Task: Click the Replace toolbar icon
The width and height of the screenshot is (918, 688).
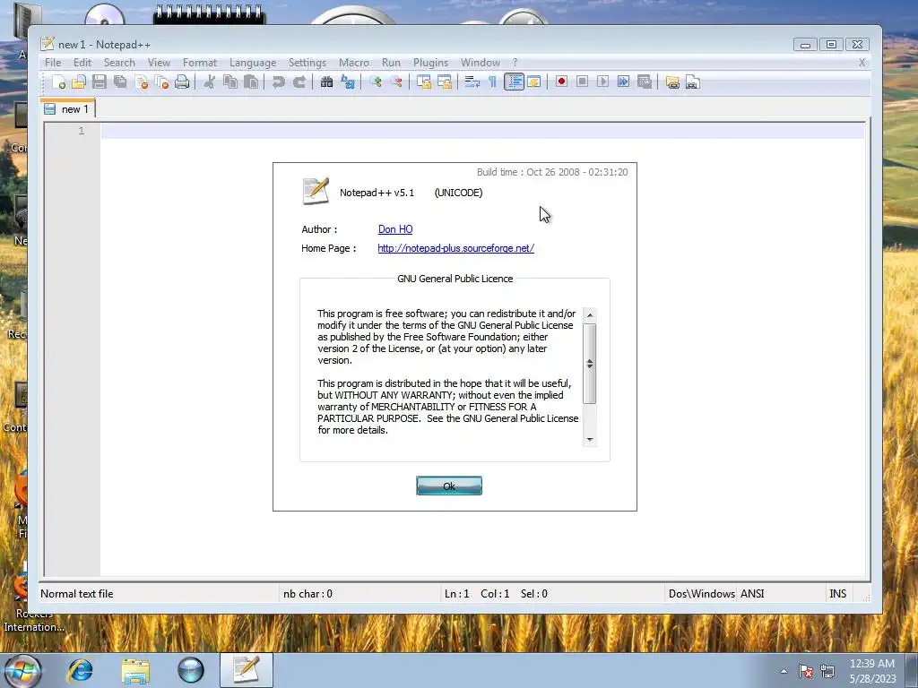Action: [348, 82]
